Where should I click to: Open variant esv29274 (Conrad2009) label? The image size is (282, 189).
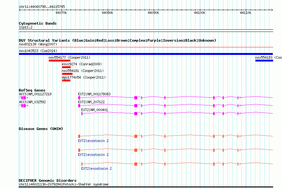click(x=82, y=64)
